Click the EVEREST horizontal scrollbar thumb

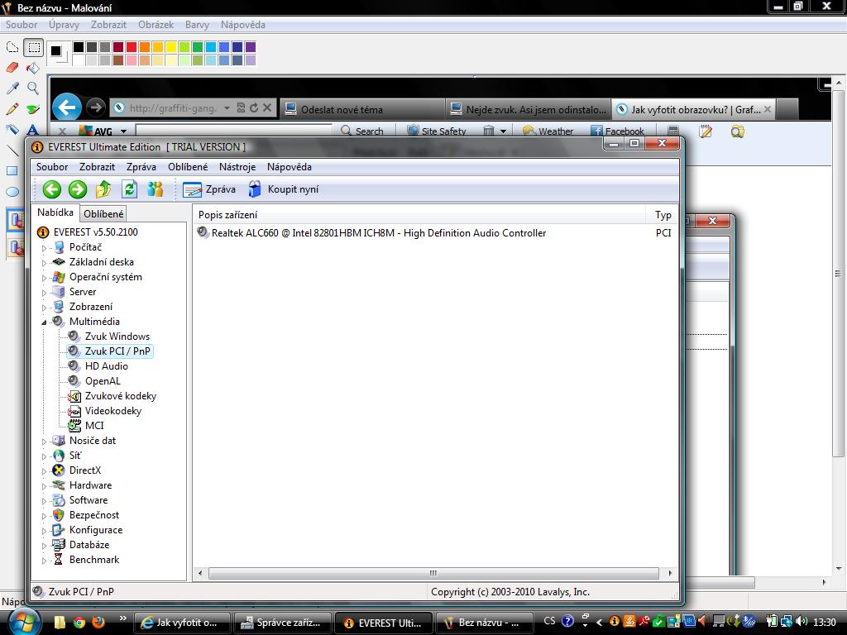433,573
